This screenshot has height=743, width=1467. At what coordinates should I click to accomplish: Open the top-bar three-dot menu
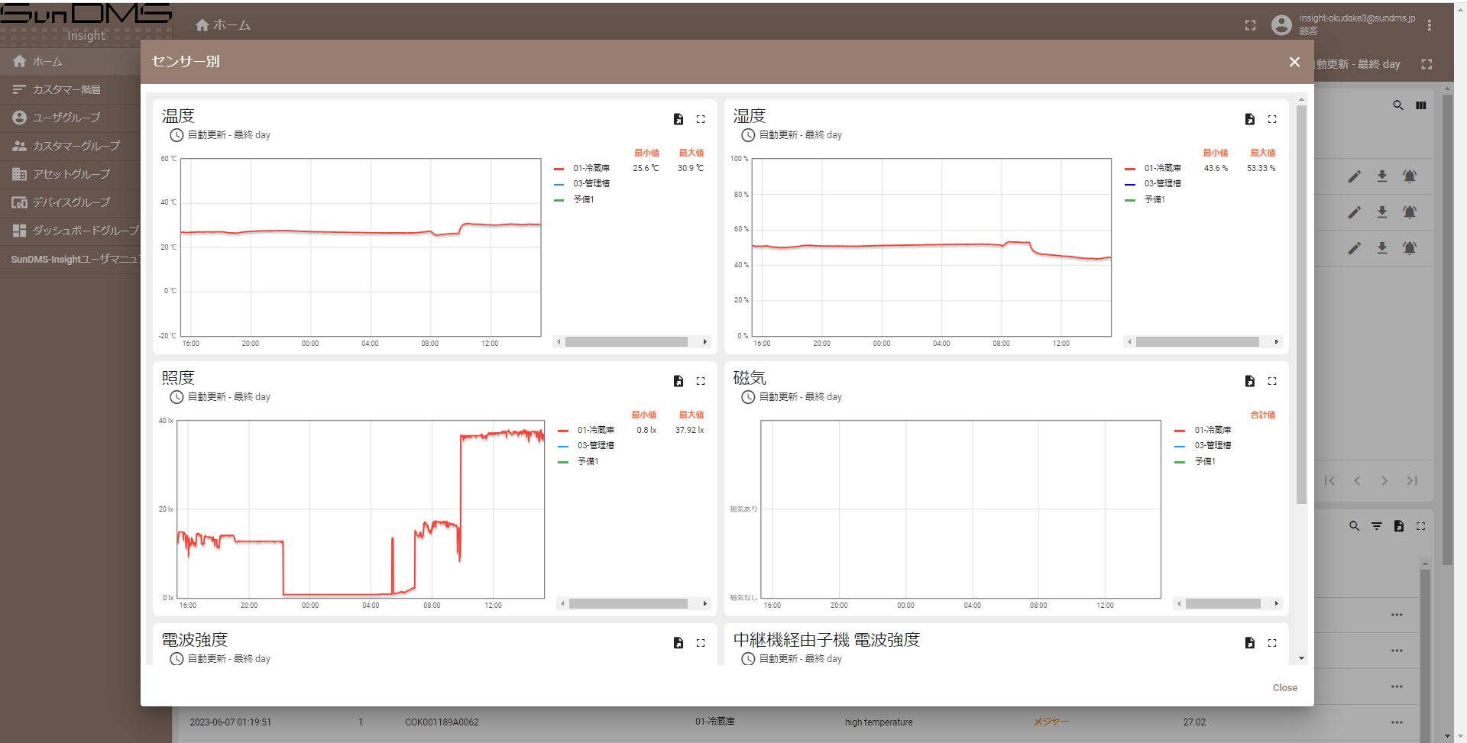pyautogui.click(x=1429, y=25)
